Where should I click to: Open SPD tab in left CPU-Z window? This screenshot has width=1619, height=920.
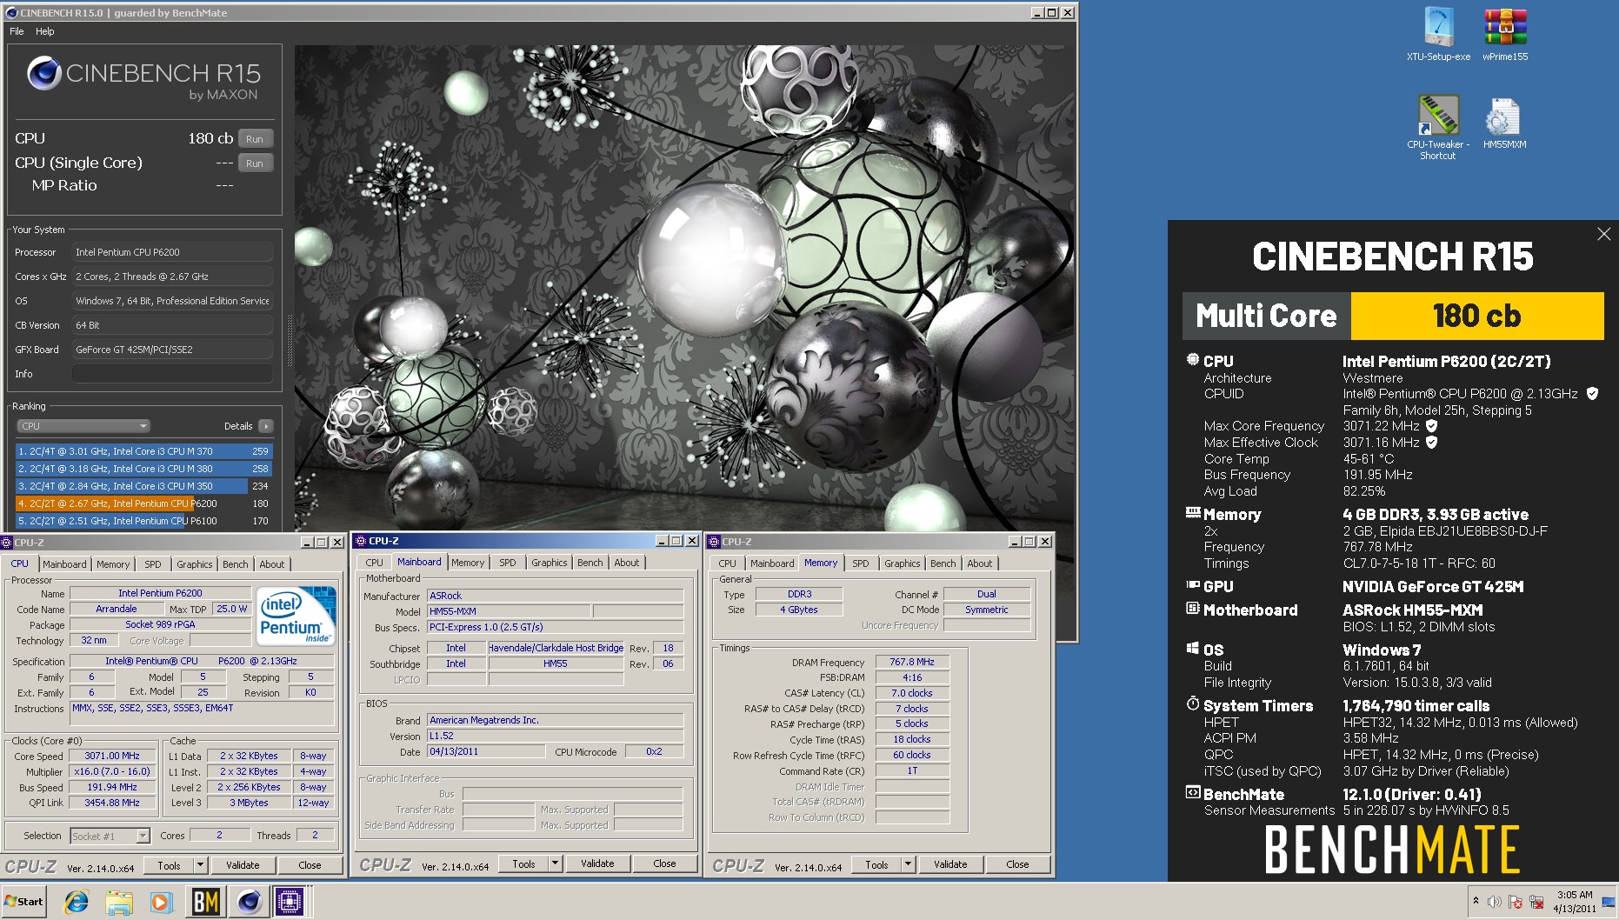pyautogui.click(x=153, y=564)
